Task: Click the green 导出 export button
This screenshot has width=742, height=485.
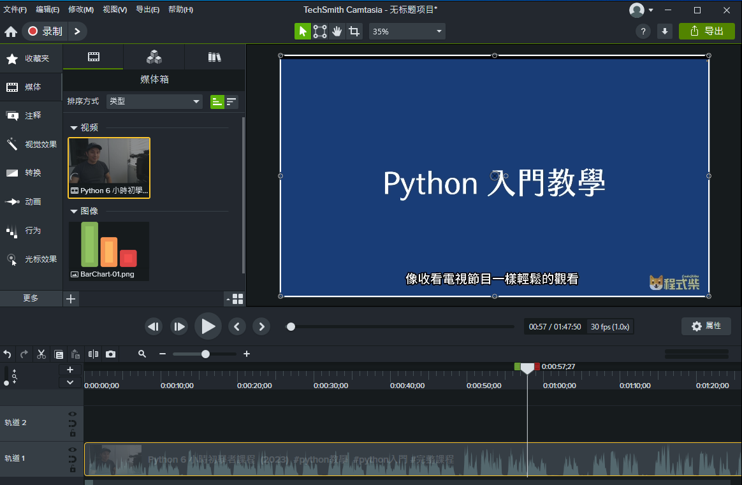Action: (706, 31)
